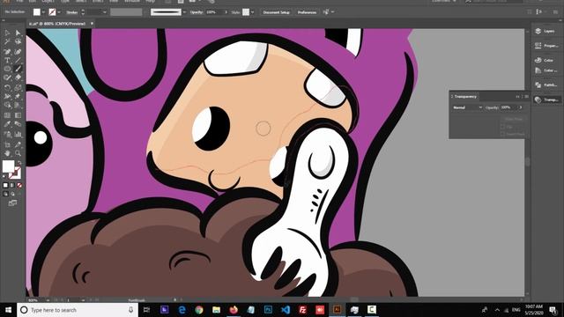Select the Magic Wand tool
The height and width of the screenshot is (317, 564).
click(x=7, y=41)
